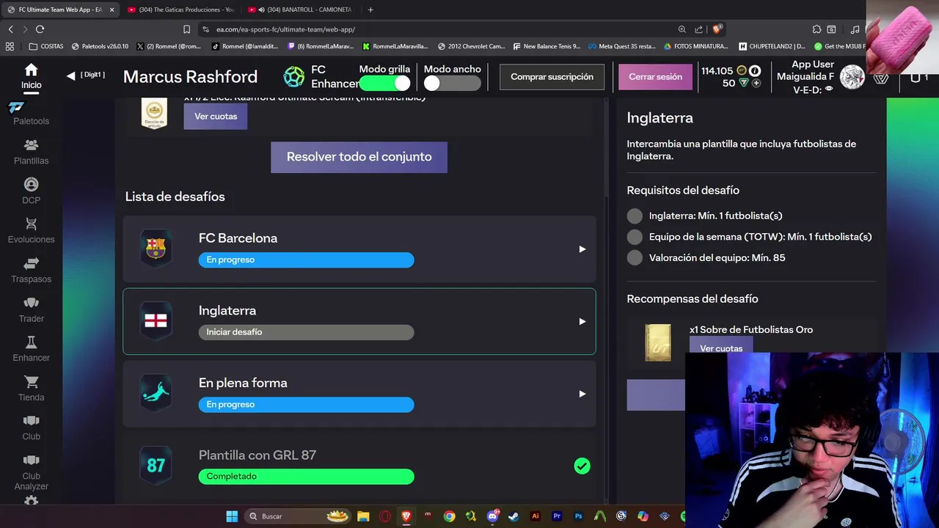Open DCP section in sidebar
939x528 pixels.
pos(31,192)
